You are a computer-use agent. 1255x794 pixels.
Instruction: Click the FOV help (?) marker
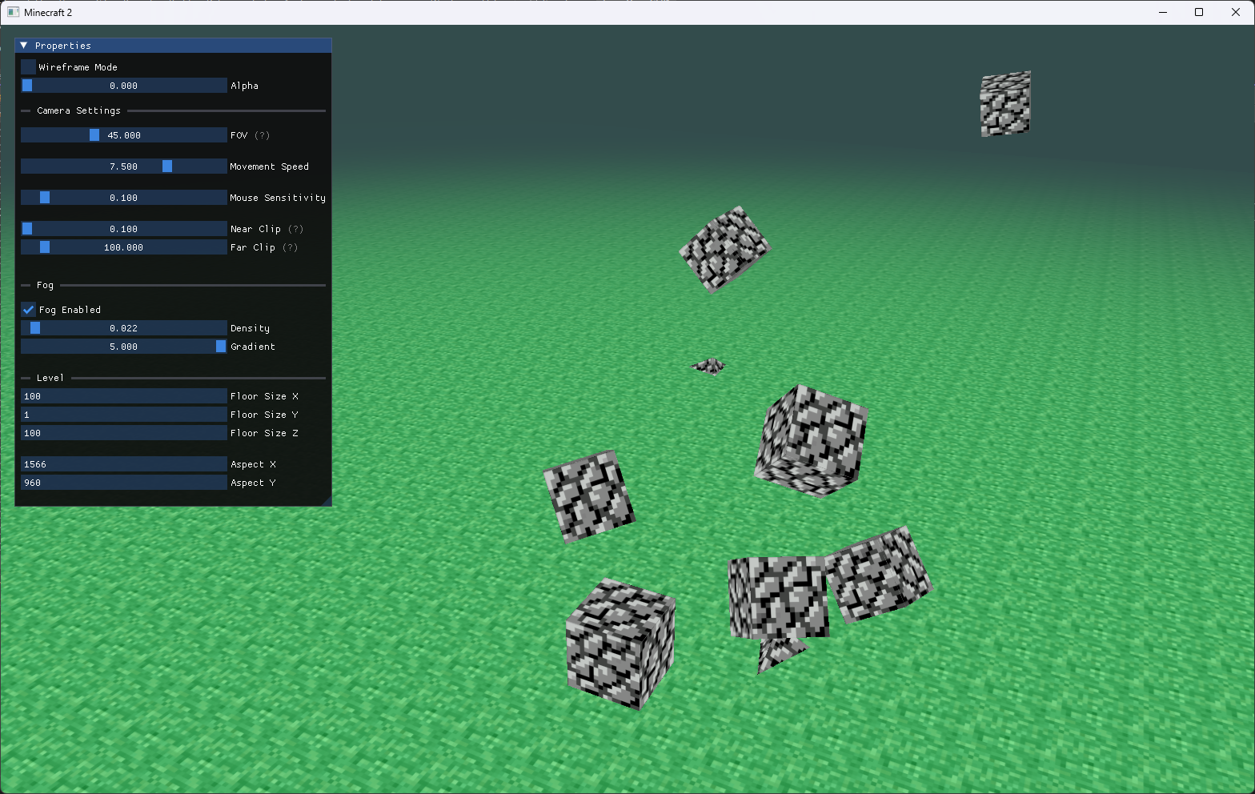pos(263,135)
